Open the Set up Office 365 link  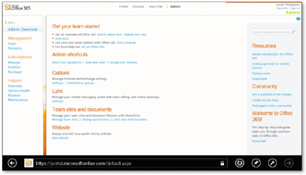(92, 47)
